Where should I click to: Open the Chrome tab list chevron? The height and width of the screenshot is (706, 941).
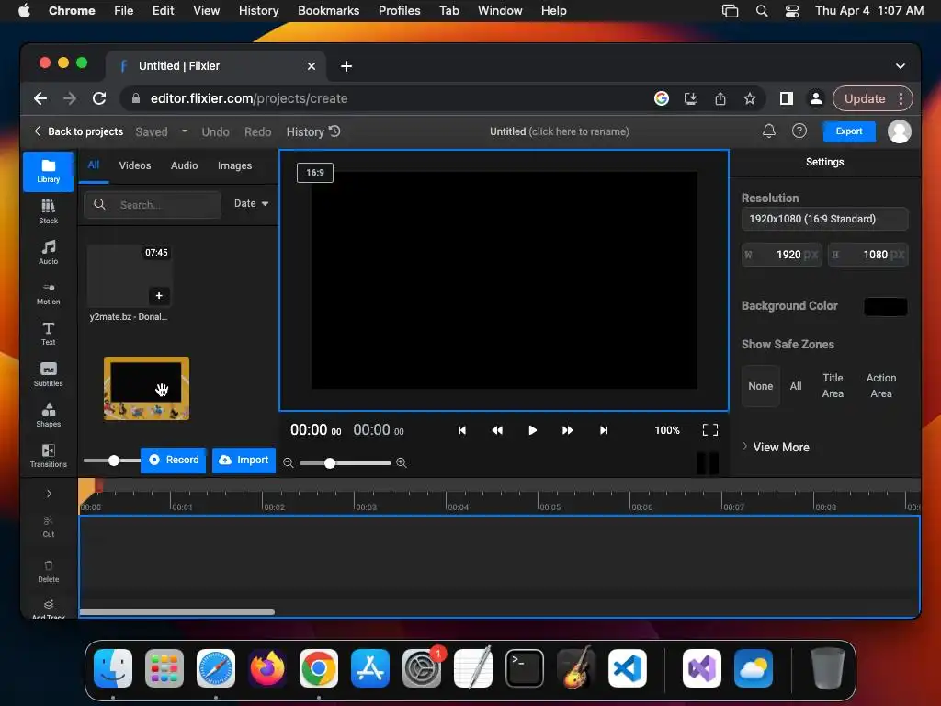[x=901, y=66]
